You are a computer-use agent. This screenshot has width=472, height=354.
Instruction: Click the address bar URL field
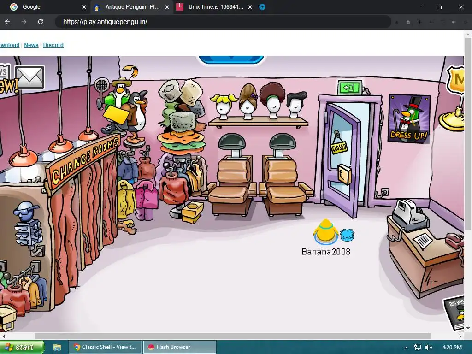tap(223, 22)
